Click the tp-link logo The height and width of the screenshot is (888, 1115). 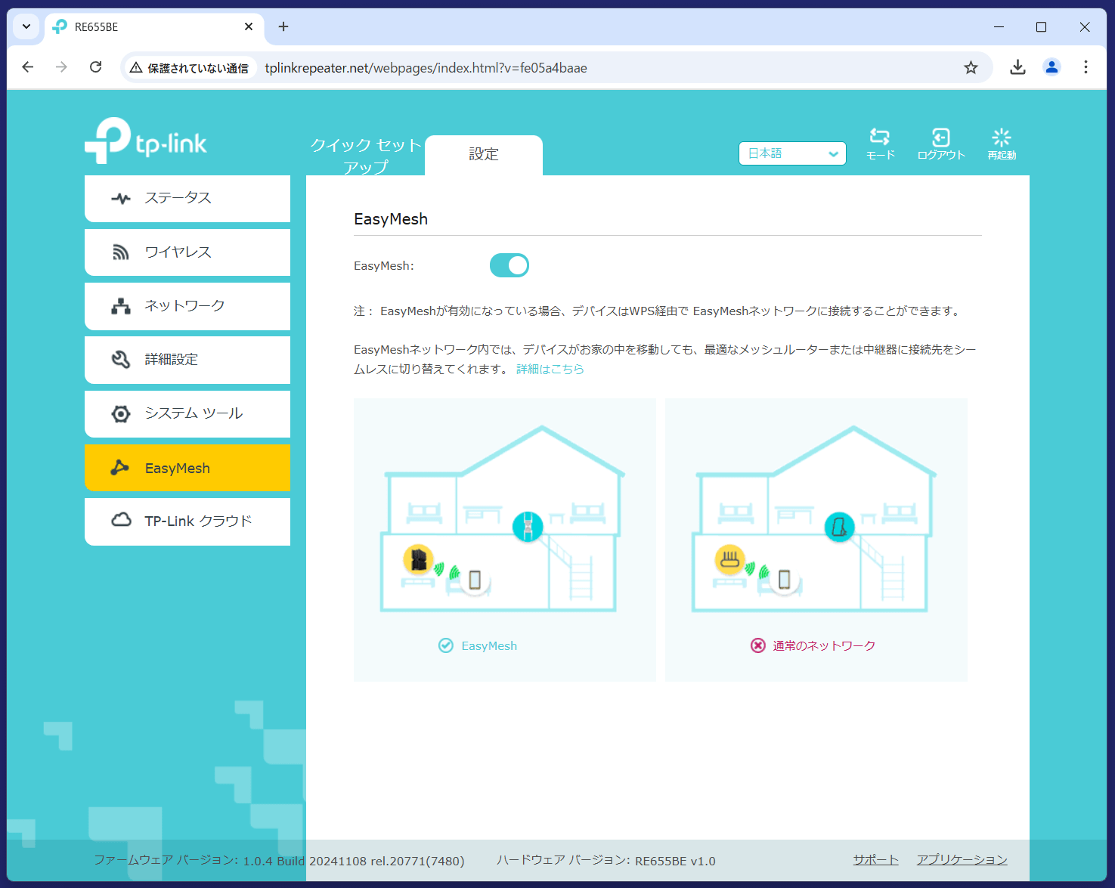tap(146, 141)
